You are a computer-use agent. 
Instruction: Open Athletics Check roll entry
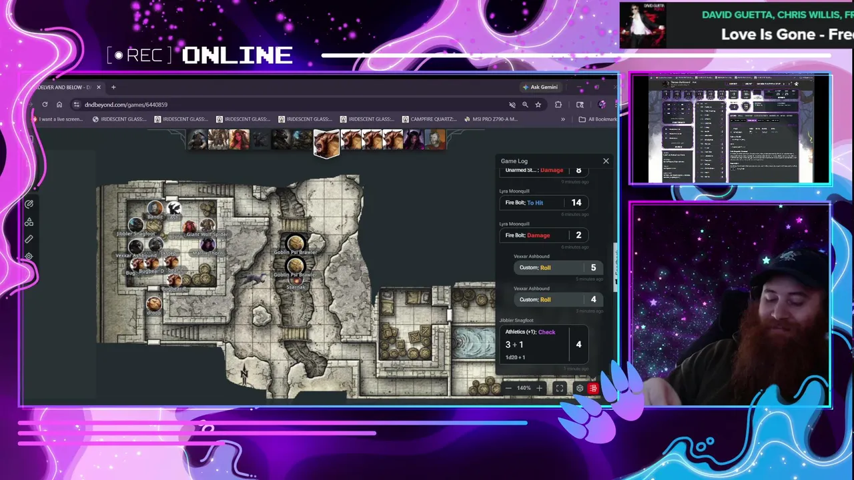click(544, 345)
